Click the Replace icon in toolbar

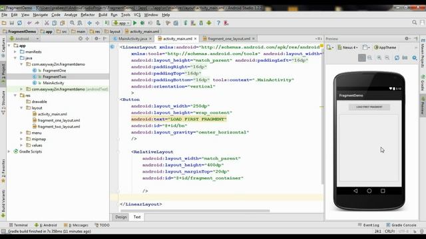tap(80, 23)
